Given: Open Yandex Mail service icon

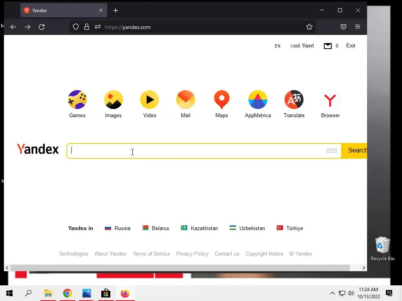Looking at the screenshot, I should [x=186, y=100].
